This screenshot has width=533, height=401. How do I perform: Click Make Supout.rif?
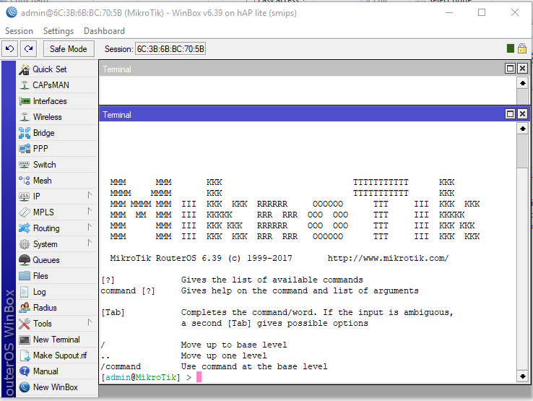[57, 355]
